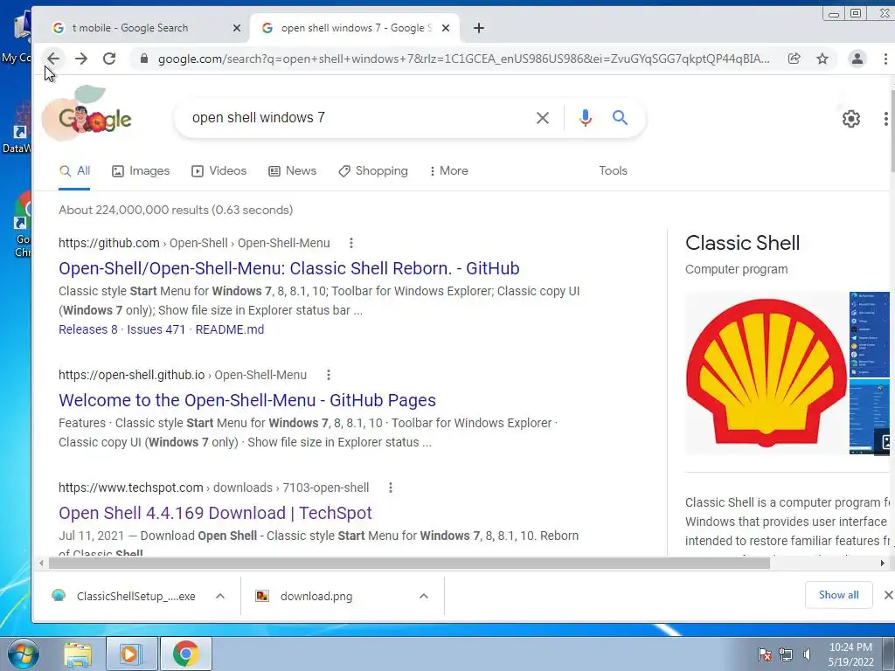Open a new tab with the plus button
Viewport: 895px width, 671px height.
(x=479, y=28)
